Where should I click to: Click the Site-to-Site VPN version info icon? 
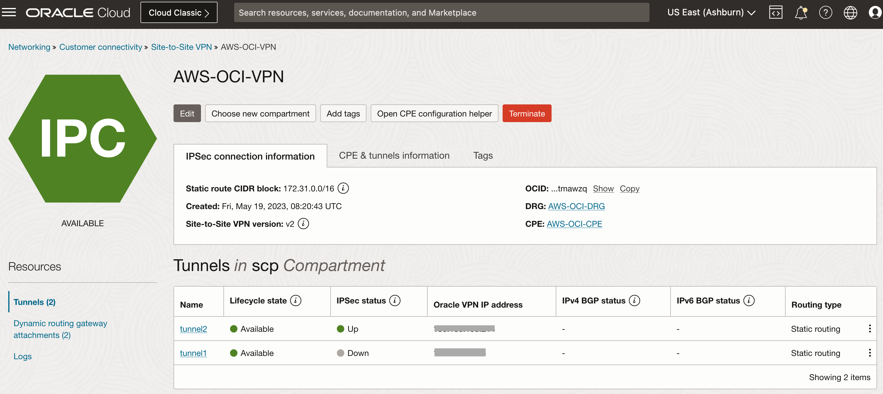(303, 224)
